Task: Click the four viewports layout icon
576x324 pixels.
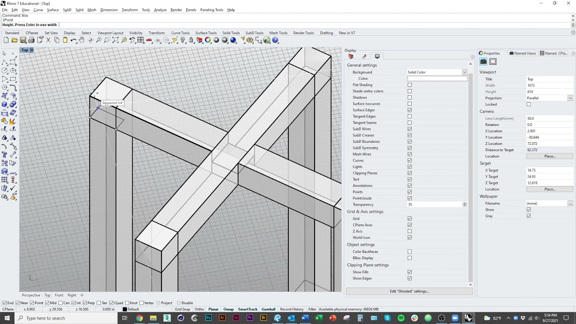Action: coord(141,40)
